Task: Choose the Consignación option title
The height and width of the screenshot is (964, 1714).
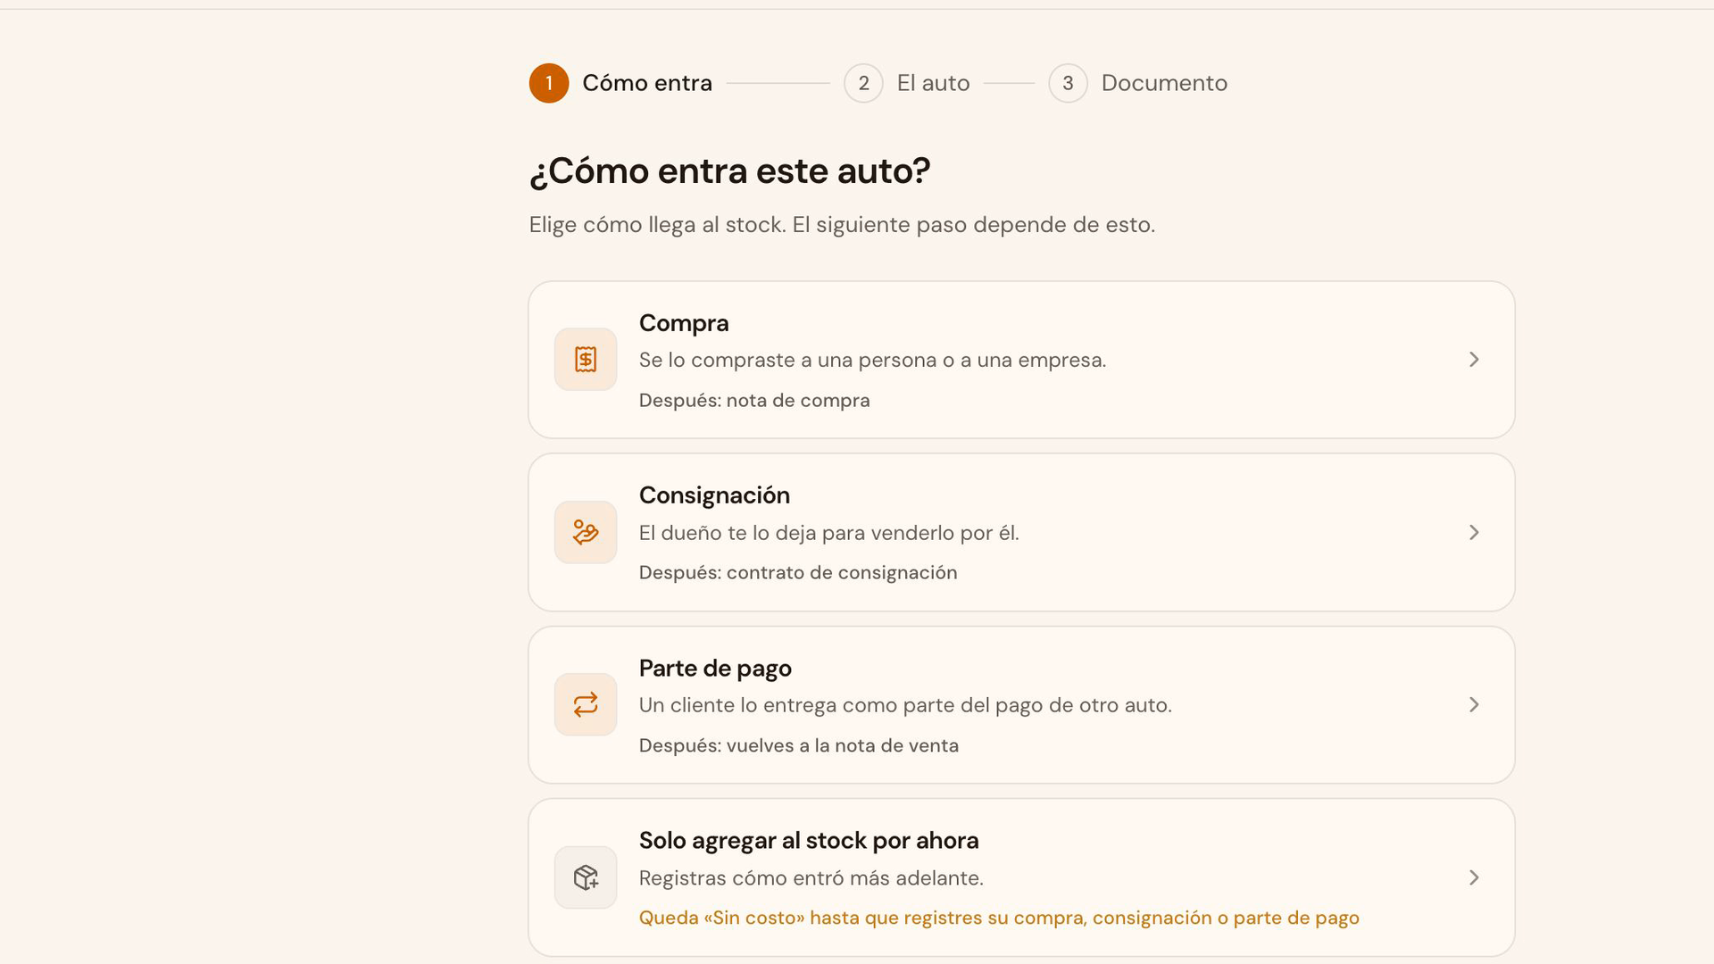Action: [714, 495]
